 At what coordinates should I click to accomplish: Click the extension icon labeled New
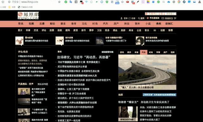coord(117,2)
